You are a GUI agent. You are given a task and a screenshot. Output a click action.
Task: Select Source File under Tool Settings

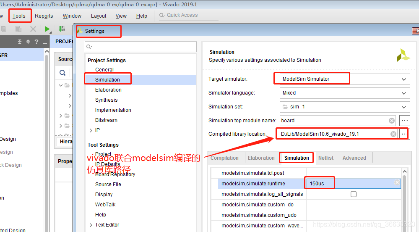point(108,185)
